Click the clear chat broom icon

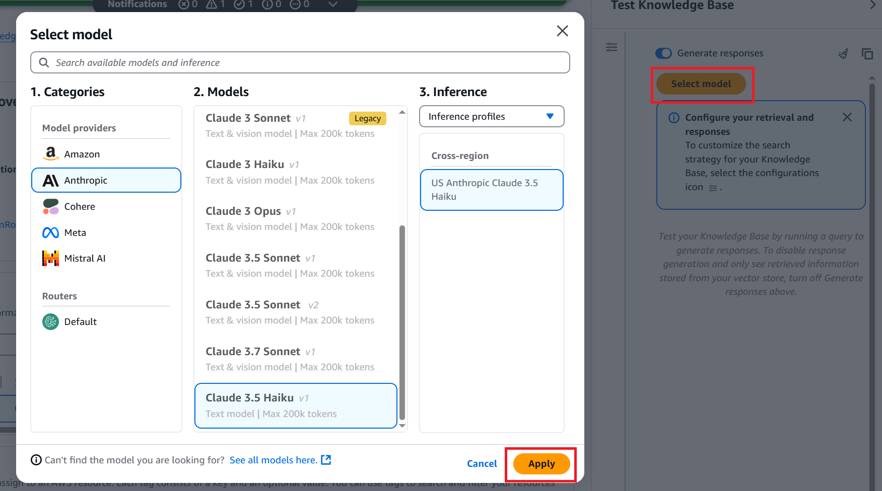(x=843, y=53)
